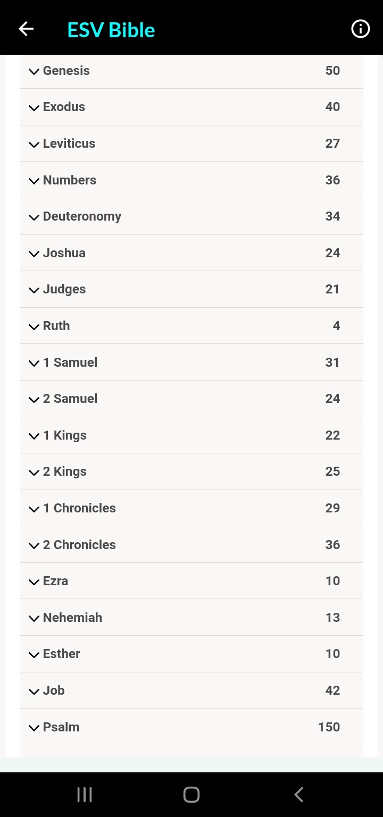This screenshot has width=383, height=817.
Task: Expand Genesis chevron arrow
Action: (34, 71)
